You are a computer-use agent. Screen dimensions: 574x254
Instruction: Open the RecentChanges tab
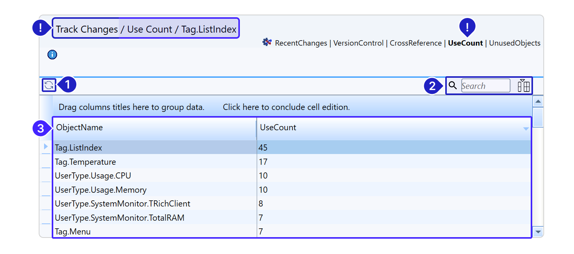[301, 43]
